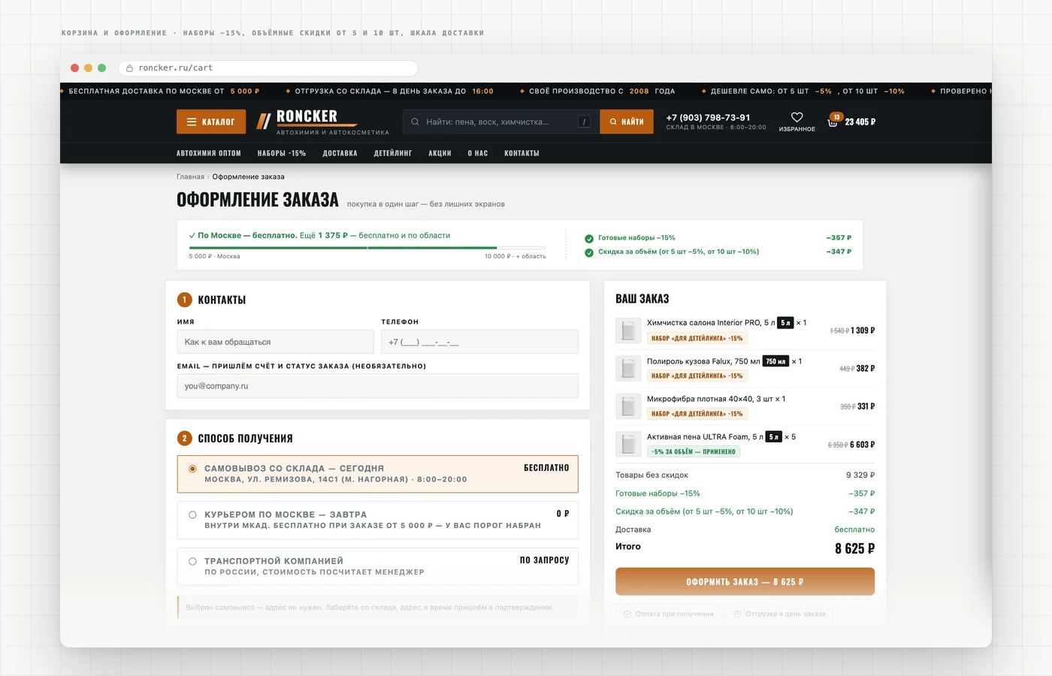Open the Полироль кузова Falux product thumbnail
Screen dimensions: 1052x676
[628, 368]
